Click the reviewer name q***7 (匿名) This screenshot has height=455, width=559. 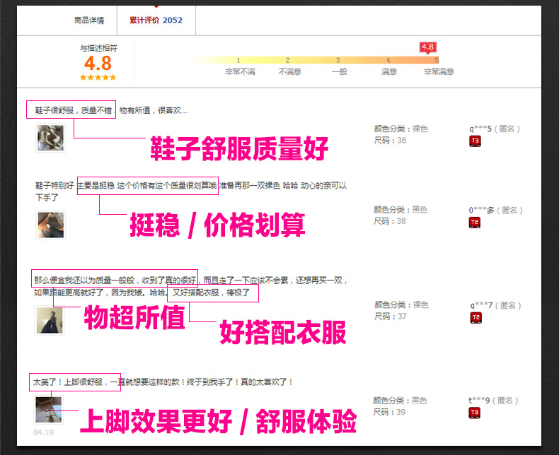point(495,305)
